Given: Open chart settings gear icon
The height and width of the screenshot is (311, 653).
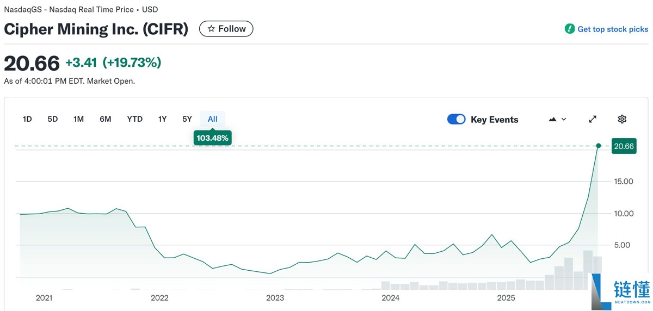Looking at the screenshot, I should click(622, 119).
